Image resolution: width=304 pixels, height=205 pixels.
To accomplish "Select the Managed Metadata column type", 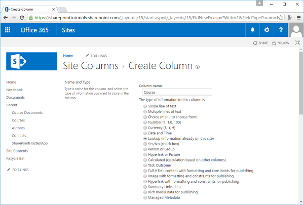I will coord(145,197).
